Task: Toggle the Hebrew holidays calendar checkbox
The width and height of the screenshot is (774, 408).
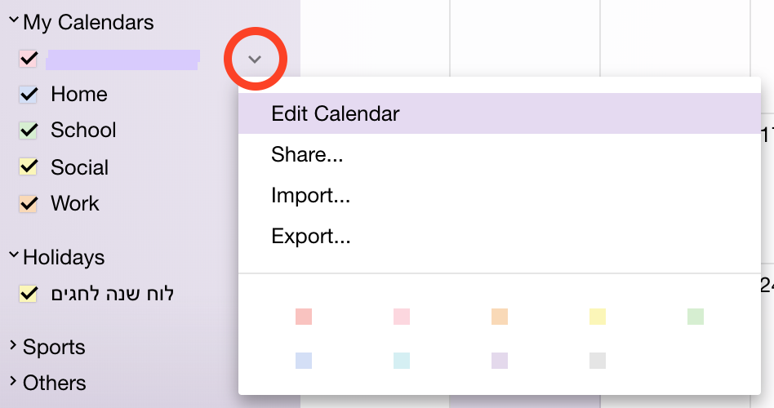Action: pyautogui.click(x=29, y=294)
